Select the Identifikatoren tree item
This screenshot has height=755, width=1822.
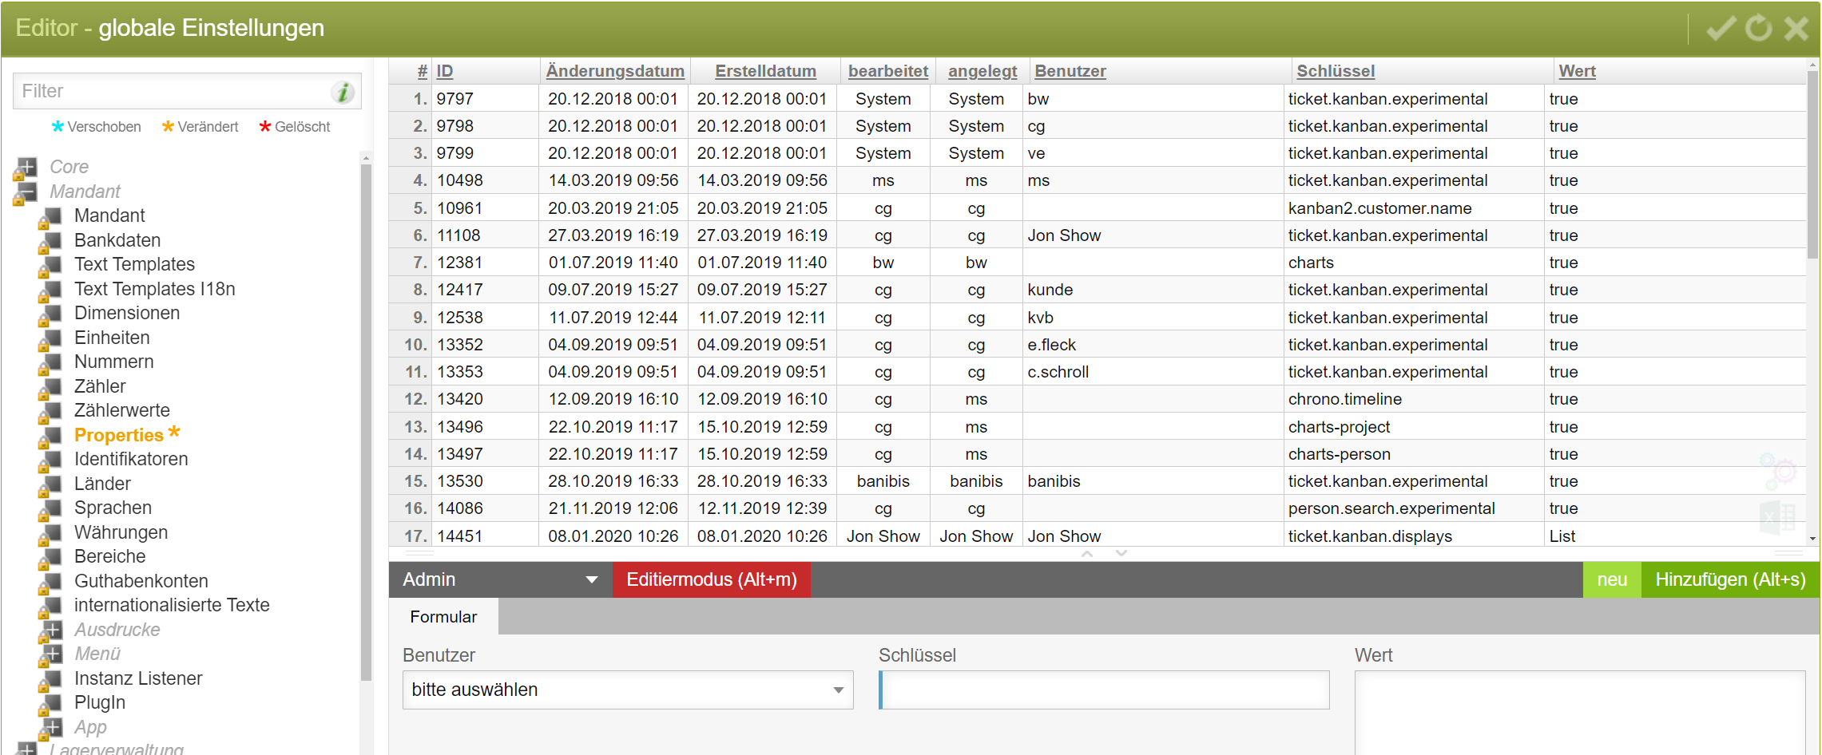(x=131, y=460)
